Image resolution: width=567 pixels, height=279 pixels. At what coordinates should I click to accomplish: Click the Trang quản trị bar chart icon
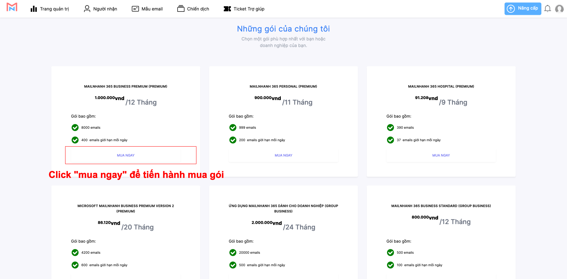34,9
